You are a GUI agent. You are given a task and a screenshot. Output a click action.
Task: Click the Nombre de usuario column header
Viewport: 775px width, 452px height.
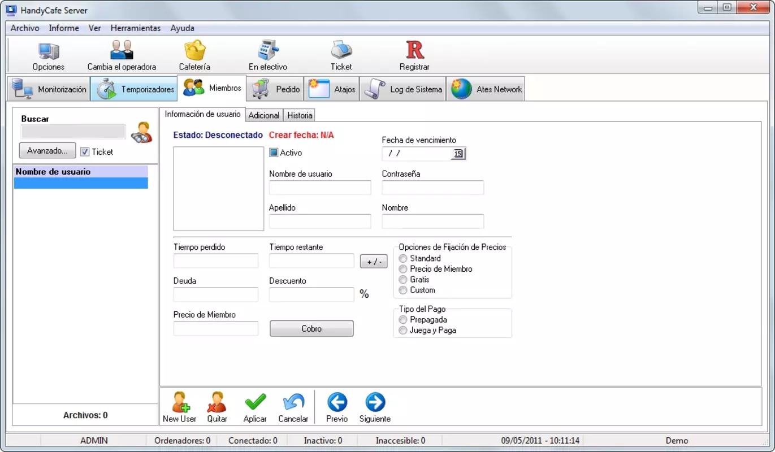(x=81, y=172)
